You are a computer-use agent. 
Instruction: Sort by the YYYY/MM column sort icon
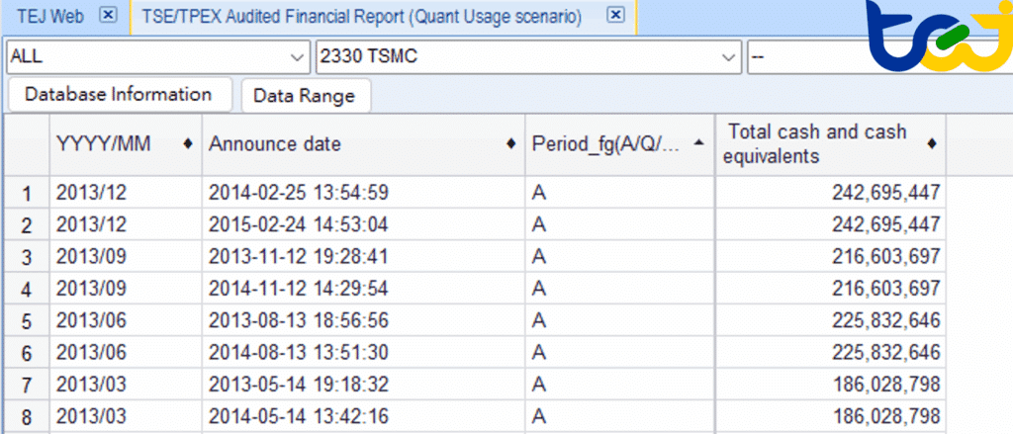click(x=188, y=144)
